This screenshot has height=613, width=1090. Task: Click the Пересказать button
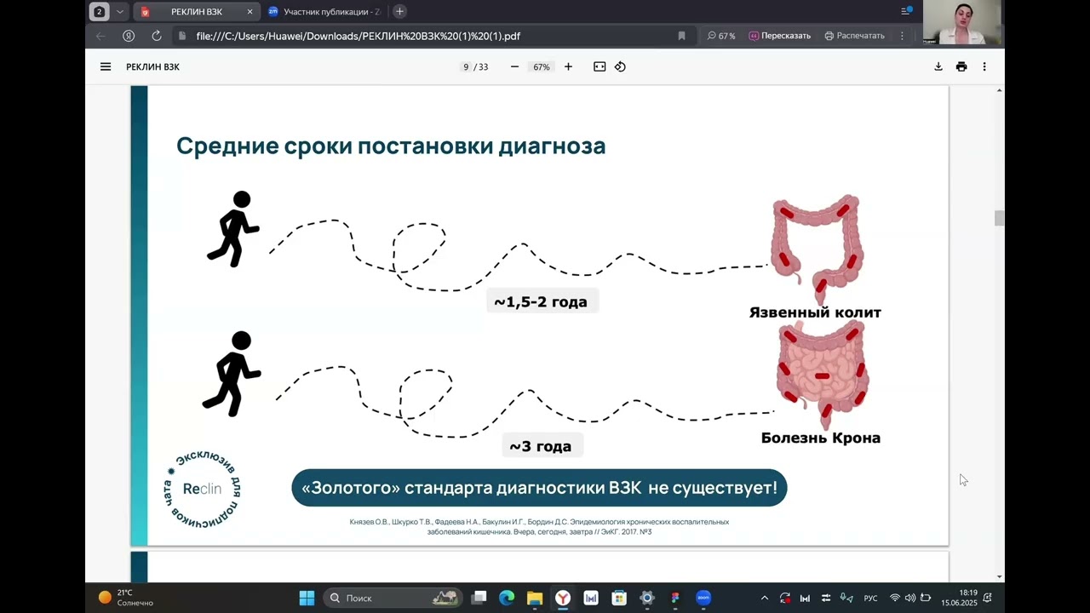(x=779, y=36)
